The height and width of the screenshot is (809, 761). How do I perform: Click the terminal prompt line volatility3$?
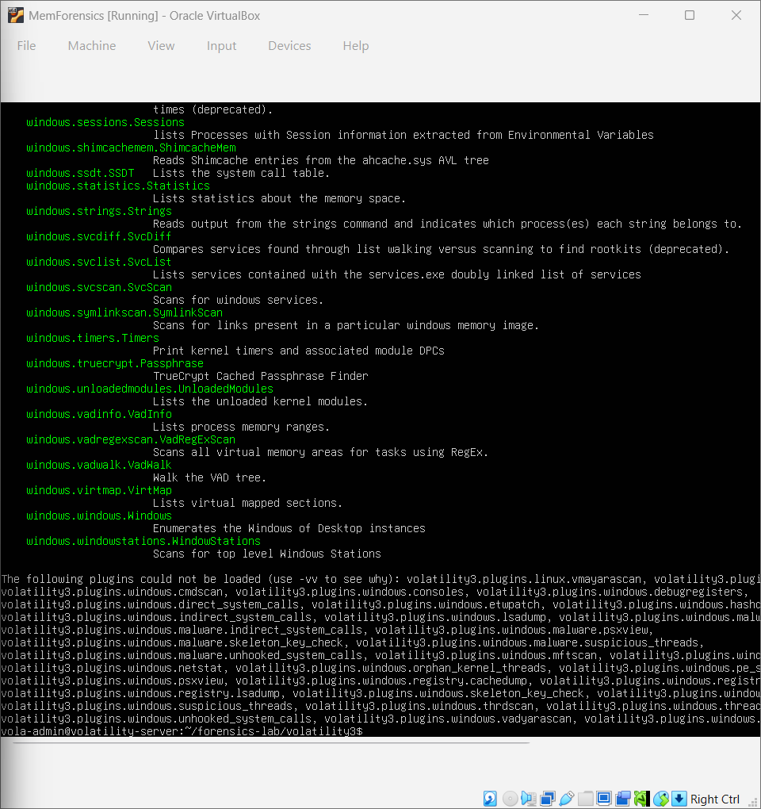click(182, 731)
